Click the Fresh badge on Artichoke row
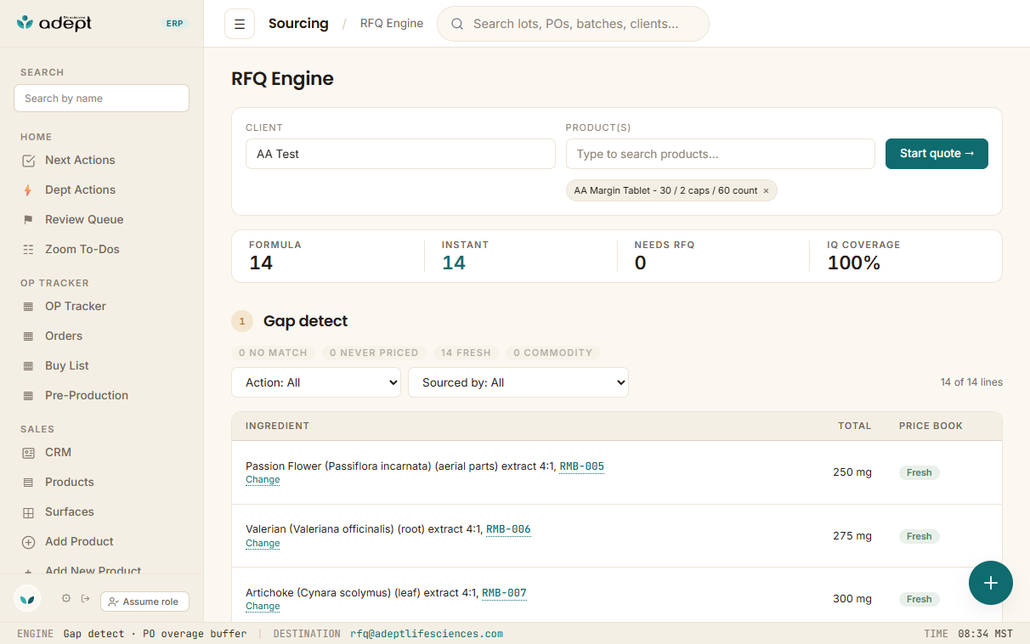The image size is (1030, 644). click(x=920, y=600)
